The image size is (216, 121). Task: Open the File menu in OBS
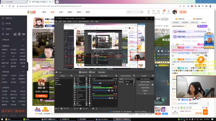pos(56,22)
